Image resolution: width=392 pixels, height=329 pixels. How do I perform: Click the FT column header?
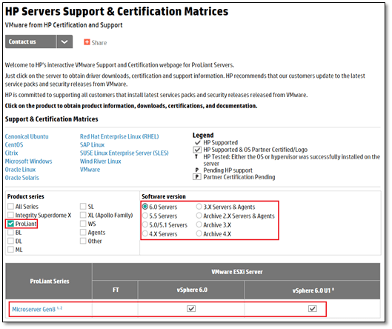point(116,290)
